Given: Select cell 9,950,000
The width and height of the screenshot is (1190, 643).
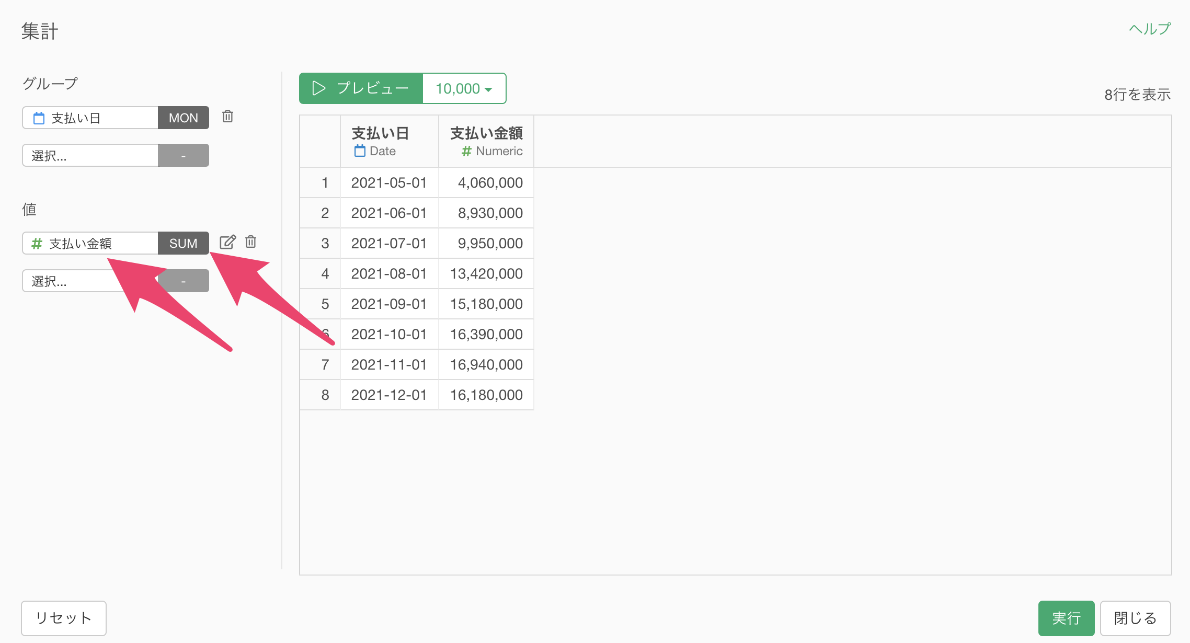Looking at the screenshot, I should pos(486,243).
